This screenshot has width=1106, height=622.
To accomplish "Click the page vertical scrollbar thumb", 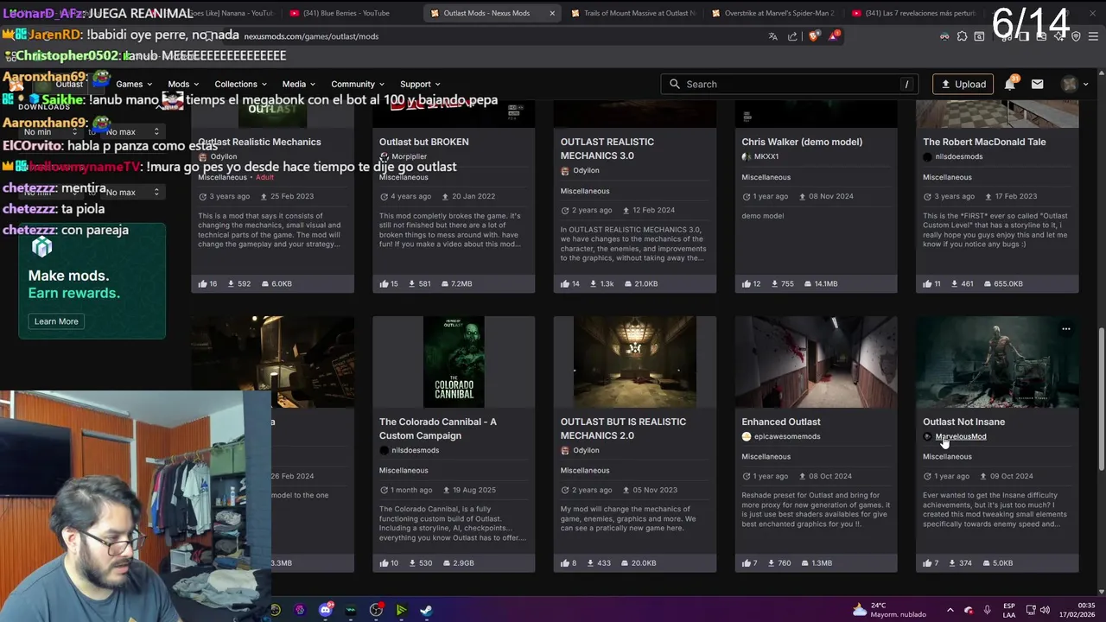I will point(1101,399).
